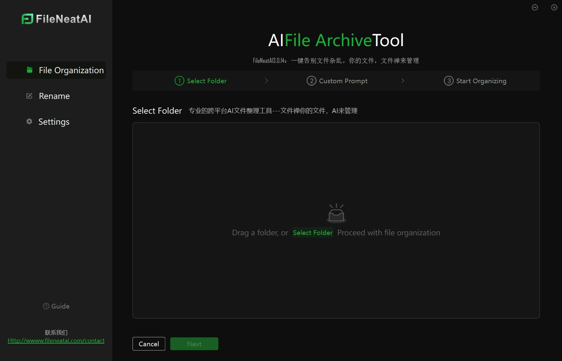Open the Guide link
The height and width of the screenshot is (361, 562).
click(x=56, y=306)
